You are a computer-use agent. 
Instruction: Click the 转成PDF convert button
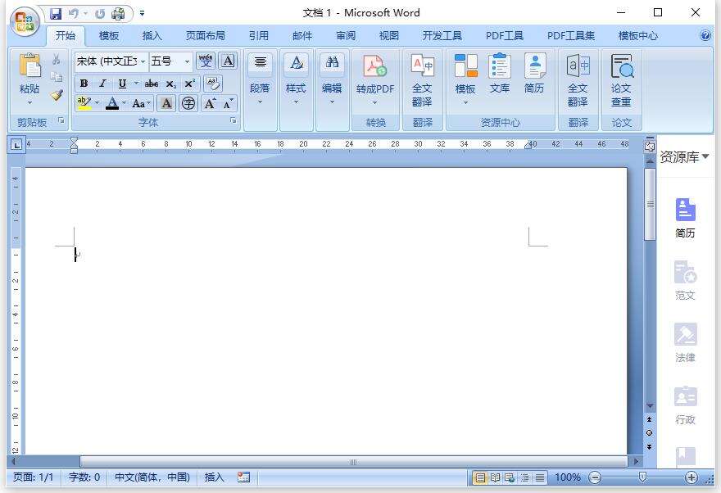click(x=375, y=79)
